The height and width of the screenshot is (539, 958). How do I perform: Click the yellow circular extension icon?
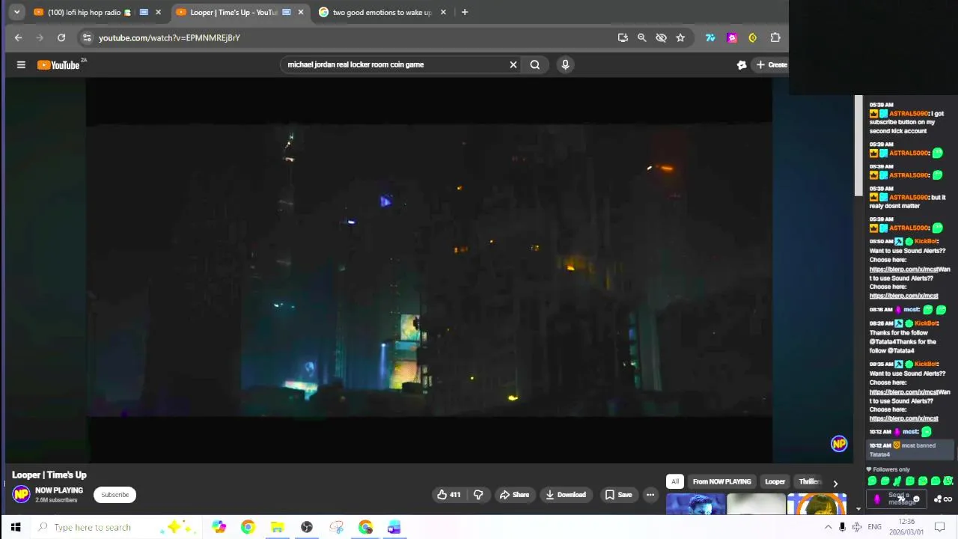(x=753, y=37)
